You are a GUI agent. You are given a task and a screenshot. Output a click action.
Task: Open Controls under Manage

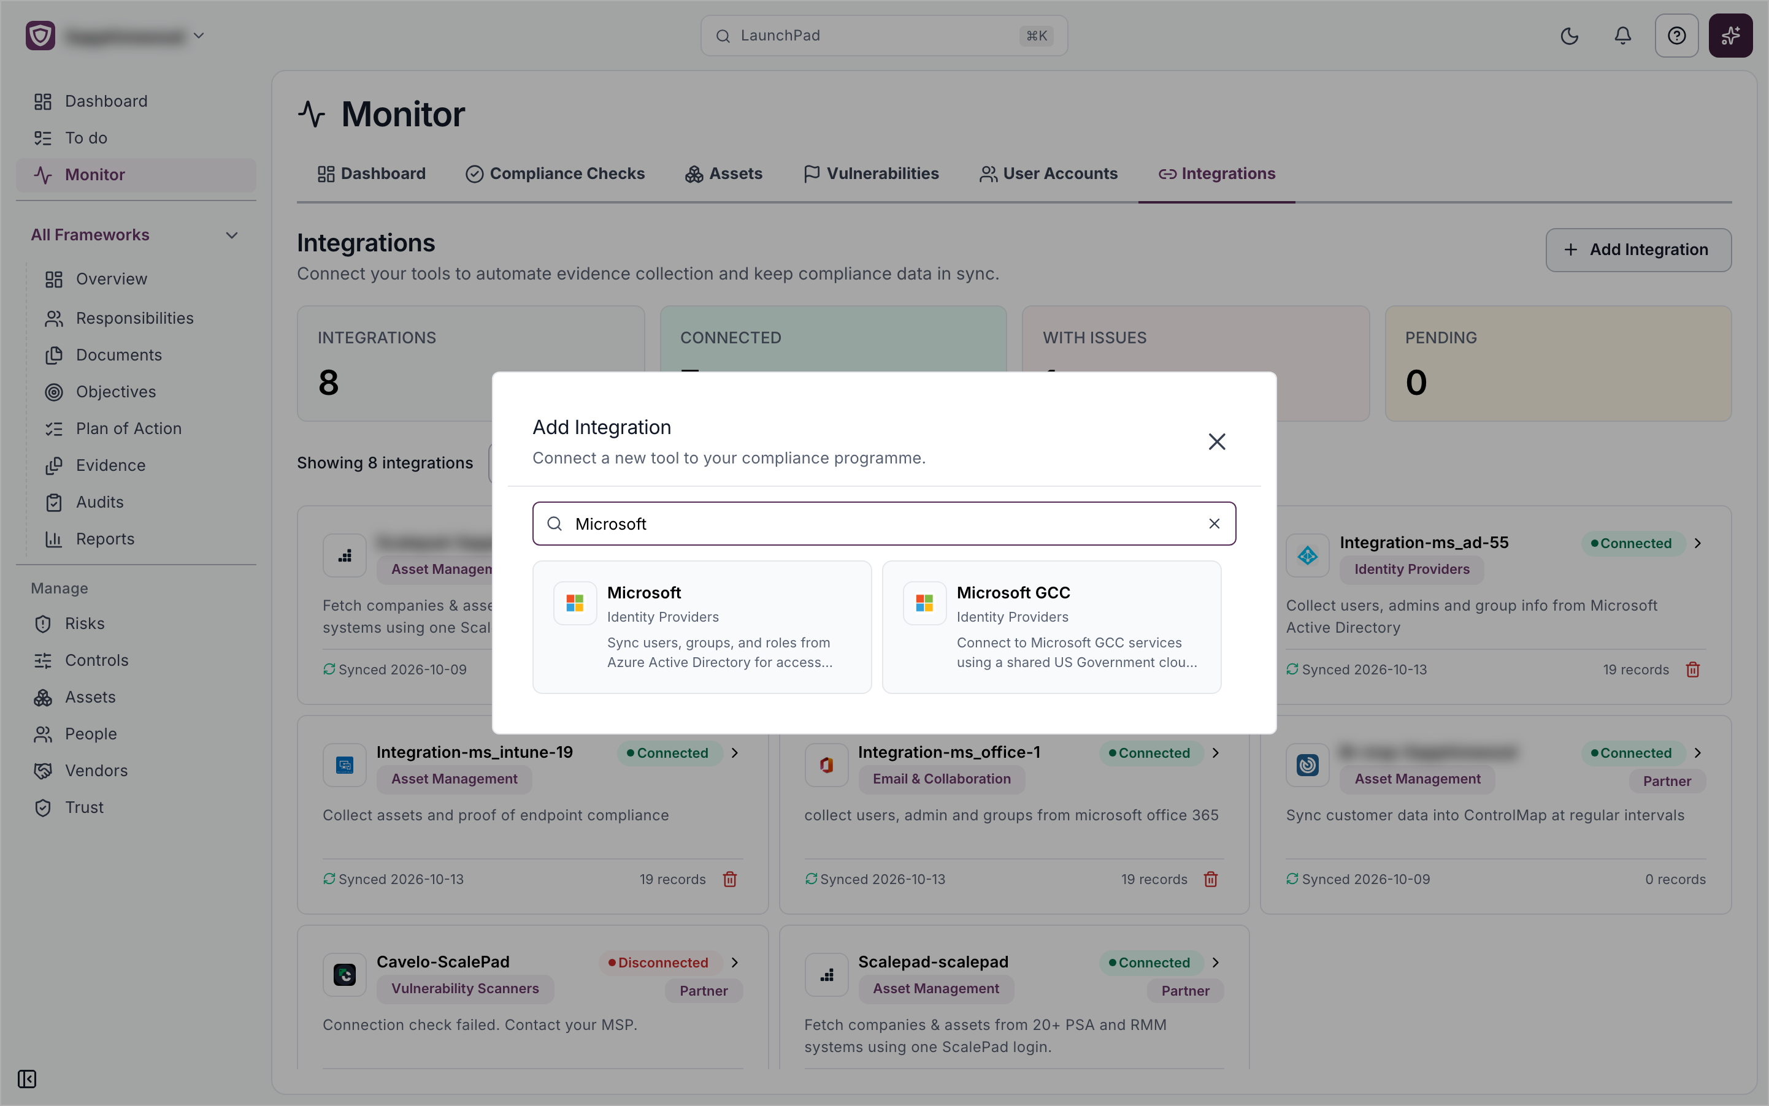(x=97, y=660)
